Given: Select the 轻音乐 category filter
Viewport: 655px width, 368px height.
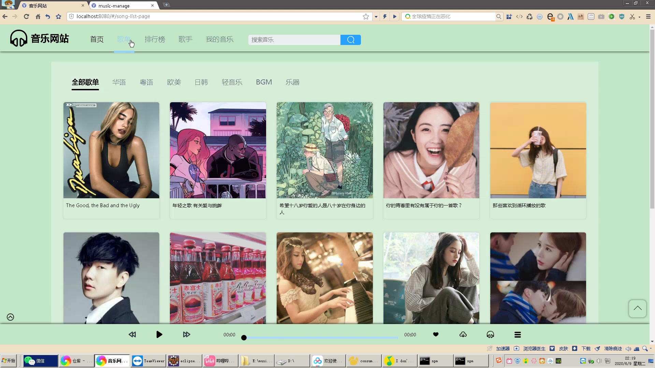Looking at the screenshot, I should [232, 82].
